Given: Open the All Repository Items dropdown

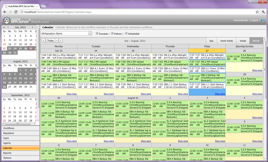Looking at the screenshot, I should tap(66, 33).
